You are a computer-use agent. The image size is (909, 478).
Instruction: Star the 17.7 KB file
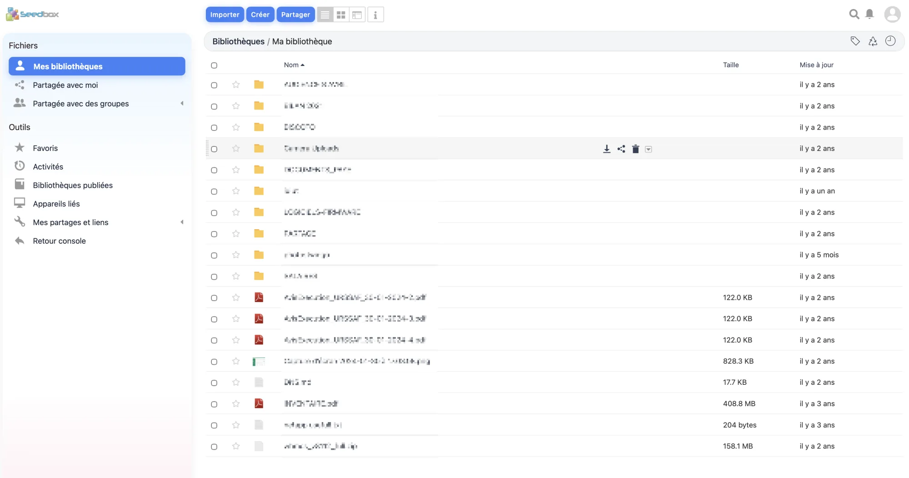click(236, 382)
